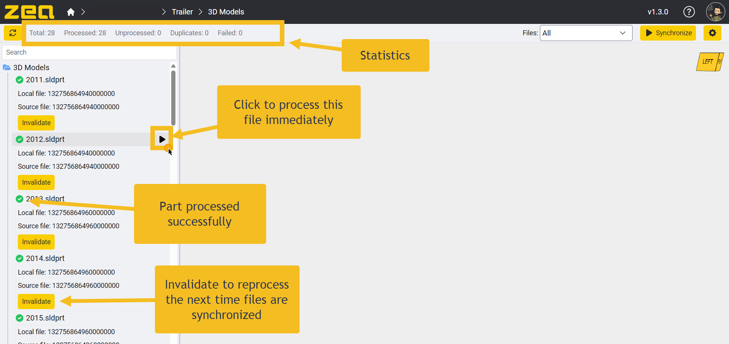Open the user profile avatar

click(x=715, y=12)
